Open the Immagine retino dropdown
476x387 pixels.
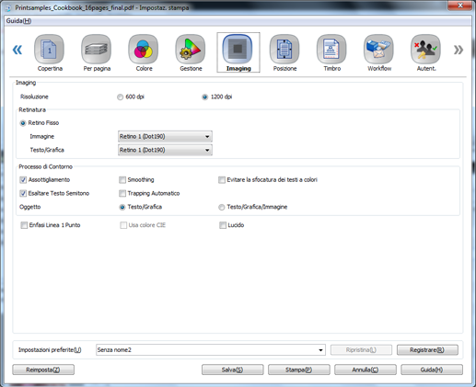(165, 136)
